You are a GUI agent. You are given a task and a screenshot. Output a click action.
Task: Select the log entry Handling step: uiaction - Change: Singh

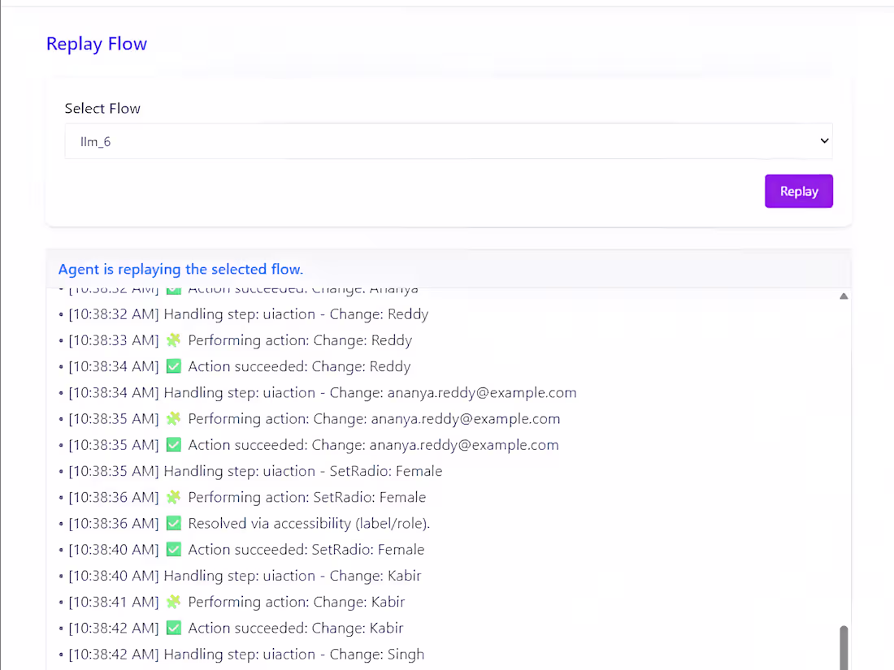pyautogui.click(x=246, y=654)
